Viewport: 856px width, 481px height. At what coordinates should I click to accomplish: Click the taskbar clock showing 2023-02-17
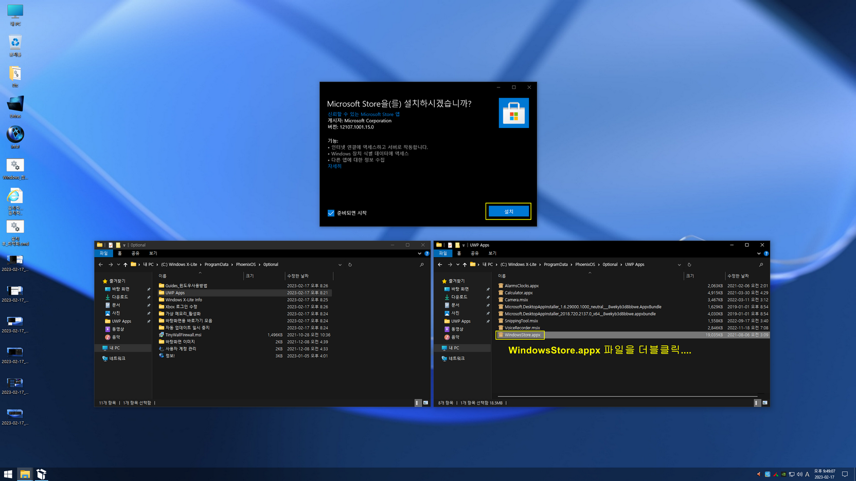click(824, 474)
